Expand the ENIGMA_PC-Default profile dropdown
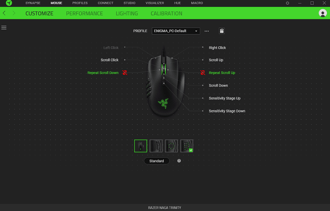 (176, 31)
